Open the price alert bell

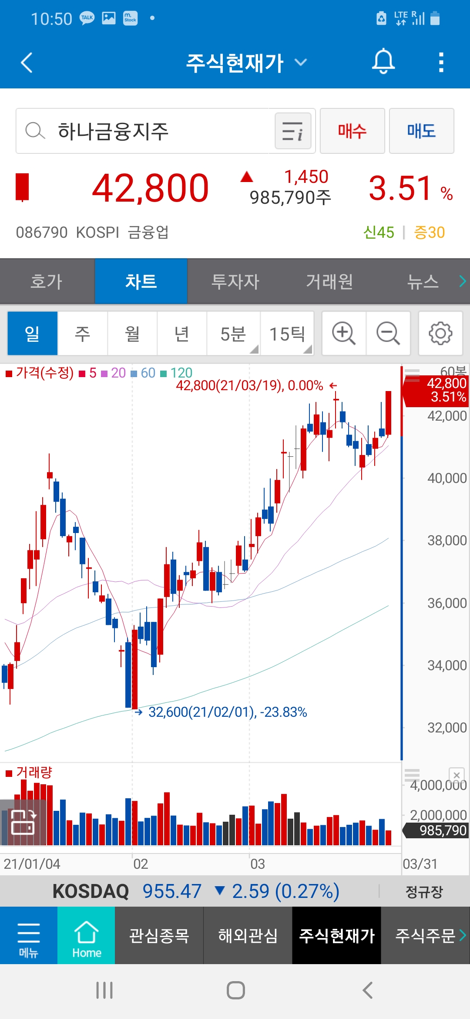(383, 62)
